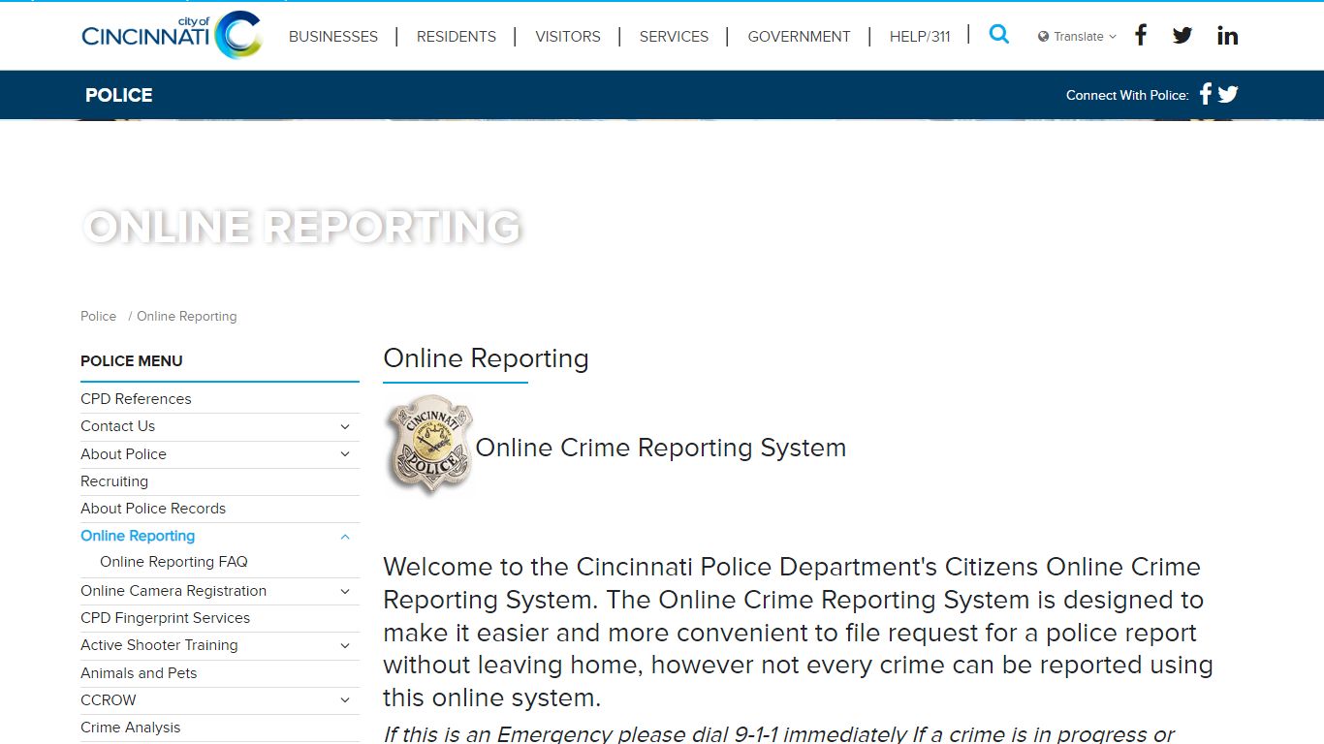Select the highlighted Online Reporting sidebar link

pyautogui.click(x=138, y=536)
